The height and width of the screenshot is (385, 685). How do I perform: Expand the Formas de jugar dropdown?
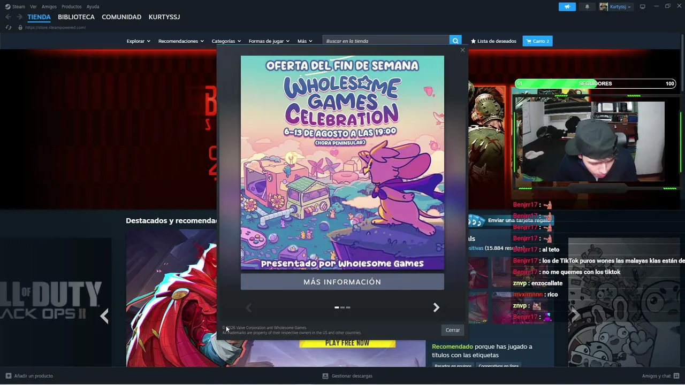point(269,41)
